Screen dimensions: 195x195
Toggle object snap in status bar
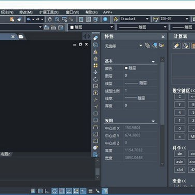point(62,191)
